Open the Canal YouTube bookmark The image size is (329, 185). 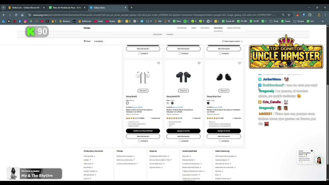tap(98, 21)
